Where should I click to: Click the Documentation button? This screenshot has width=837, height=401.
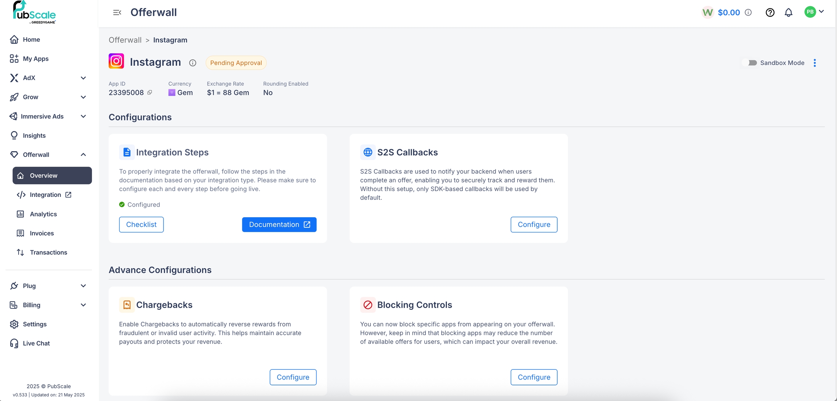(279, 224)
